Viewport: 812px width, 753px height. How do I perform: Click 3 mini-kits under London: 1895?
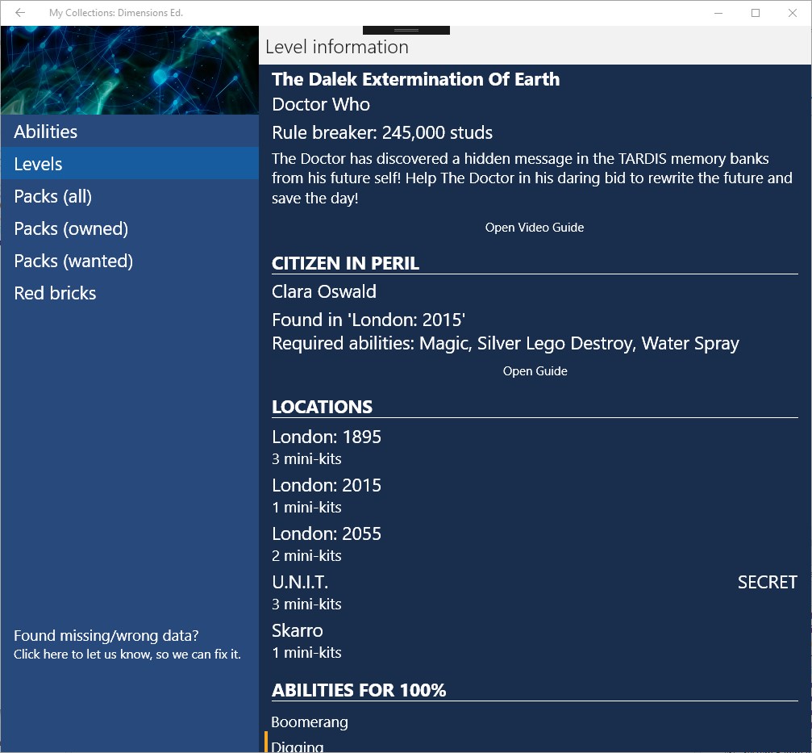[x=306, y=458]
